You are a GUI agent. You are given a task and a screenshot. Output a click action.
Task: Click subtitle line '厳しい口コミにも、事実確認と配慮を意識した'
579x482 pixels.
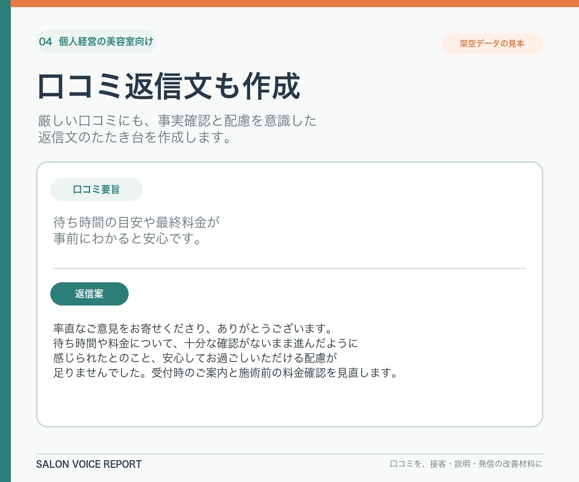coord(177,121)
